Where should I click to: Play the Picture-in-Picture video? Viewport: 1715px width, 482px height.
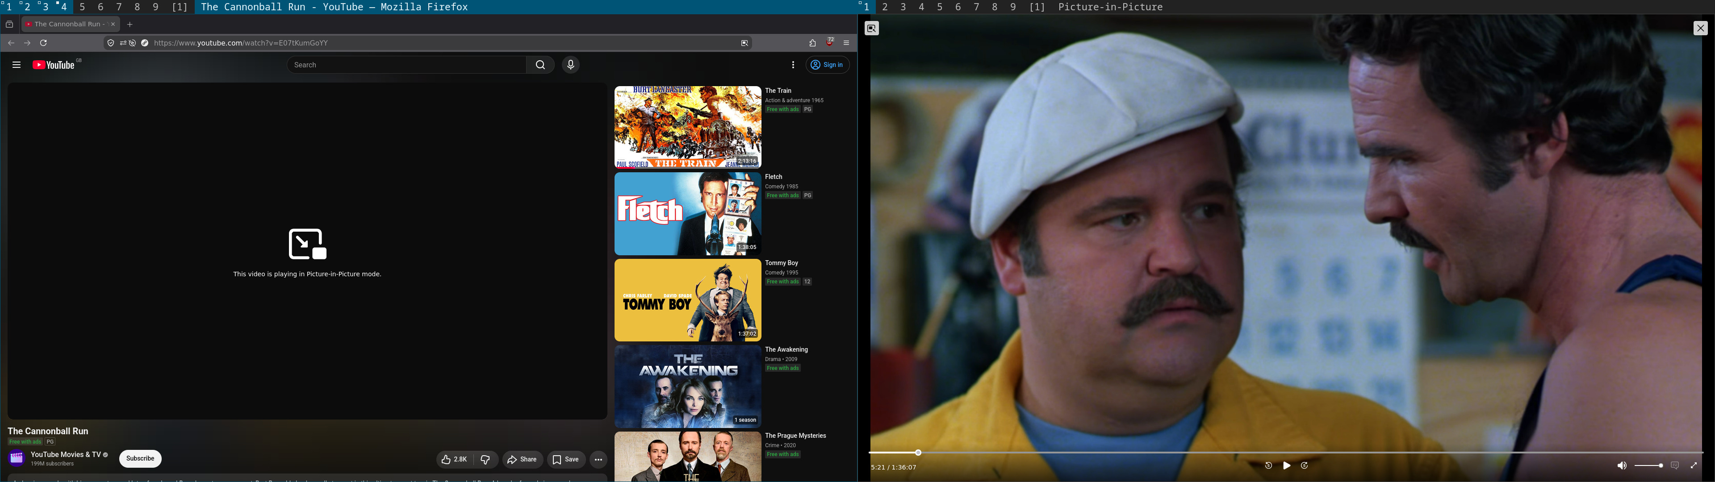click(1287, 466)
